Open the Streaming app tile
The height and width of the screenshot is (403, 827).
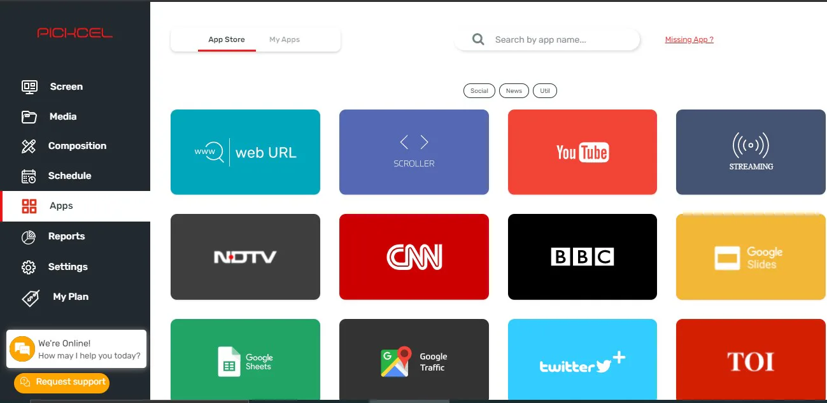751,152
